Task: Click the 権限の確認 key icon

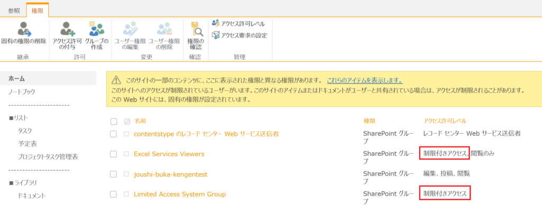Action: [x=197, y=29]
